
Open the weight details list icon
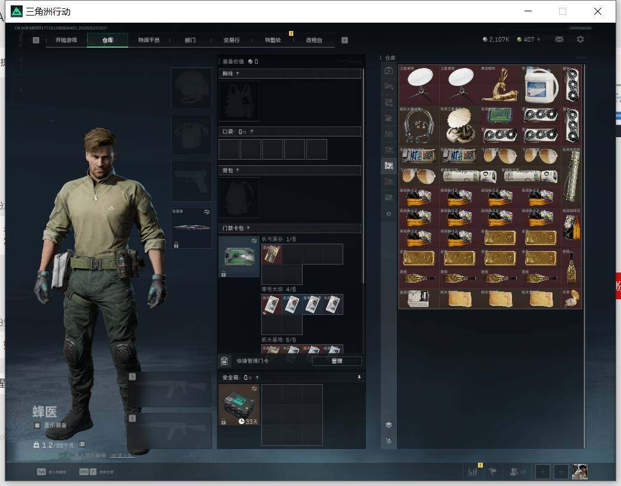click(82, 444)
